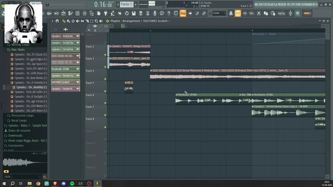333x187 pixels.
Task: Click the playlist horizontal scrollbar thumb
Action: [x=123, y=26]
